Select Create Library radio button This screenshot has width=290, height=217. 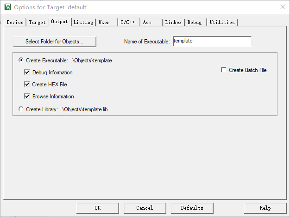click(21, 109)
